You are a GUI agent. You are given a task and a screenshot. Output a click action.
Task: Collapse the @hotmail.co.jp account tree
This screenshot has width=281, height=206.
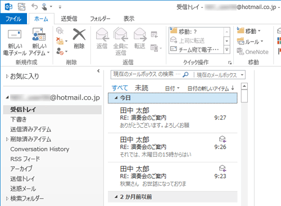coord(7,97)
